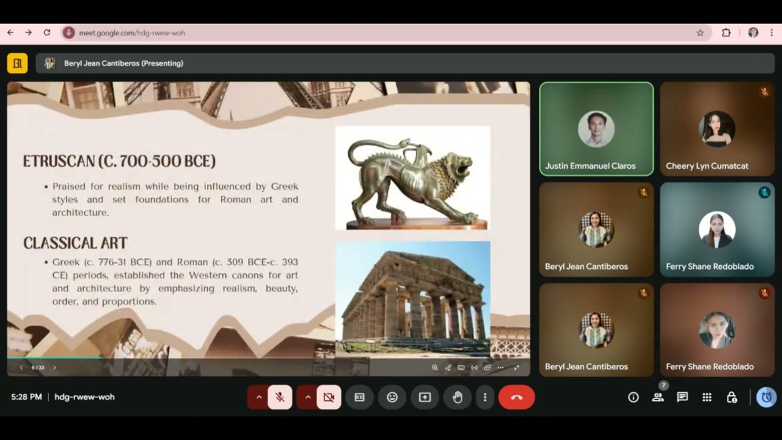Viewport: 782px width, 440px height.
Task: Open the activities grid
Action: click(x=707, y=397)
